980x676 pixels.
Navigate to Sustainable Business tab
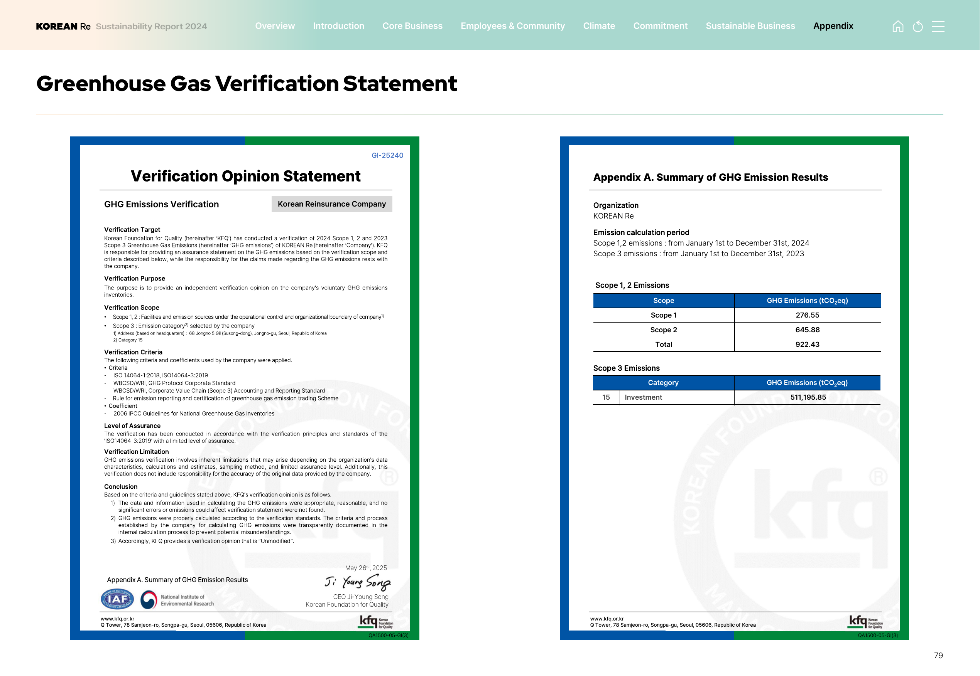750,26
